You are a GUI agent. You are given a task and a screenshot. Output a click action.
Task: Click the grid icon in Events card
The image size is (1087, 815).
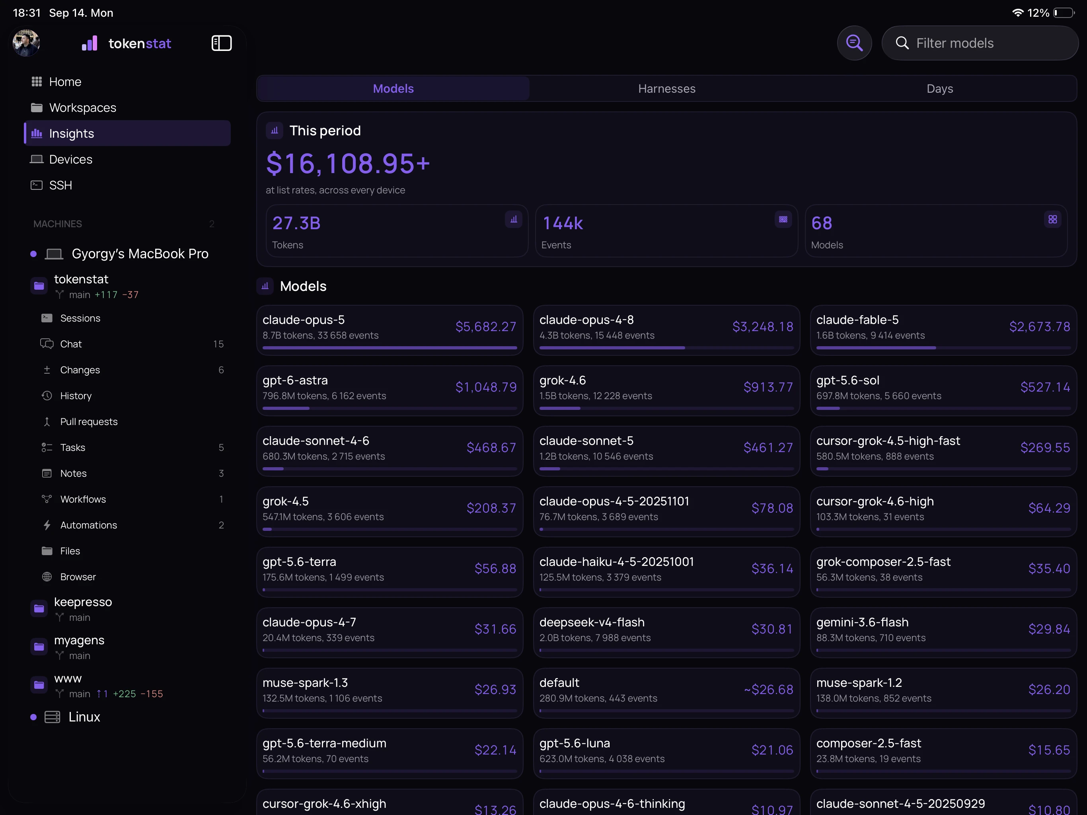tap(783, 219)
